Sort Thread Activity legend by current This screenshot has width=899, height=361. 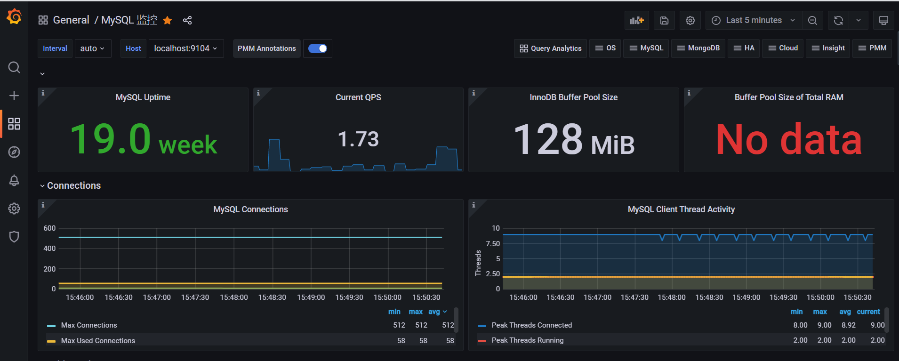[x=868, y=312]
